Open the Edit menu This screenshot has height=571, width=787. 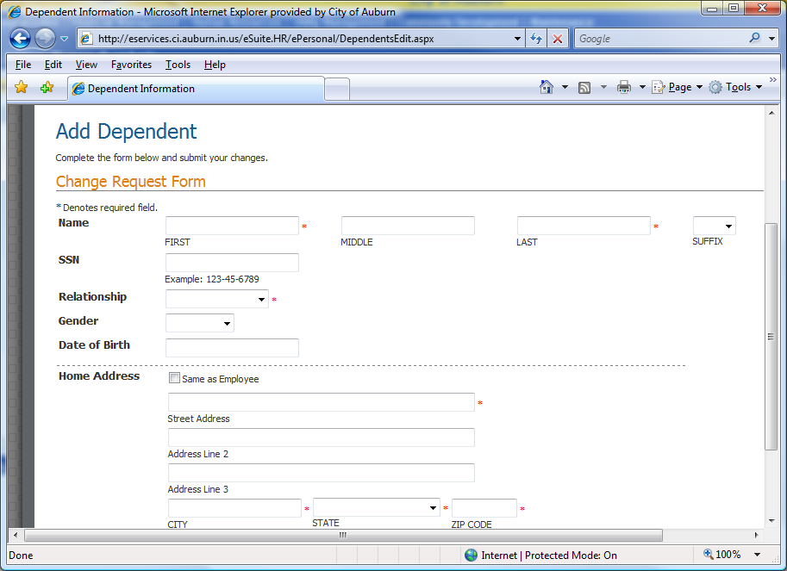53,65
